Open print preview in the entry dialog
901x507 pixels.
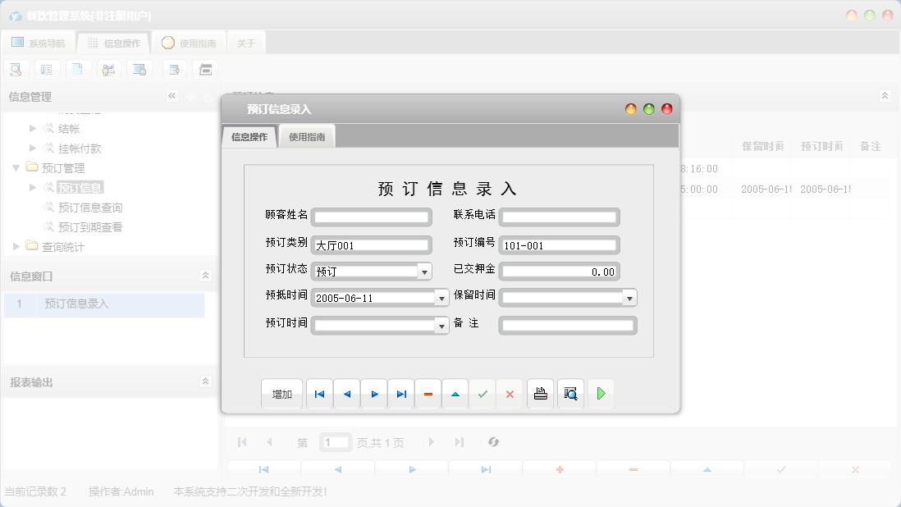click(x=570, y=394)
